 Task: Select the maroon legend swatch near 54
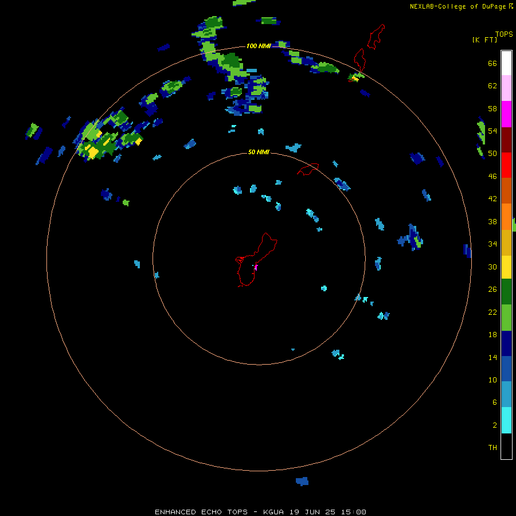tap(506, 139)
